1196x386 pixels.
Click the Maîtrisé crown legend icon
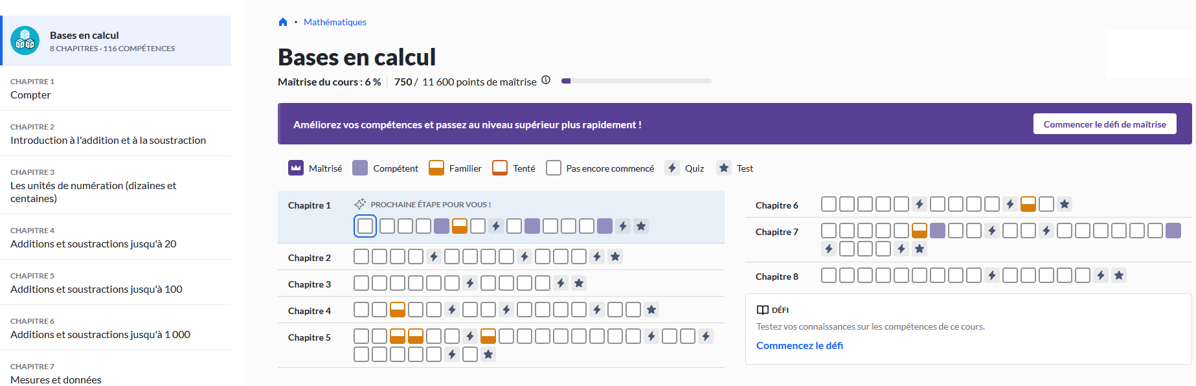click(296, 168)
